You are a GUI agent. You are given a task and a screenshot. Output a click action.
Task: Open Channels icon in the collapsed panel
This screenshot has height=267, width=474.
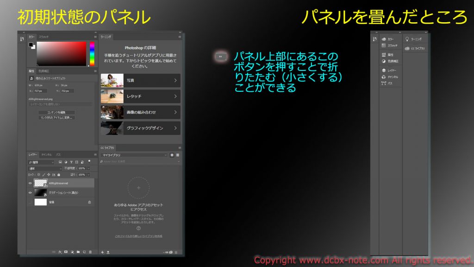tap(384, 77)
